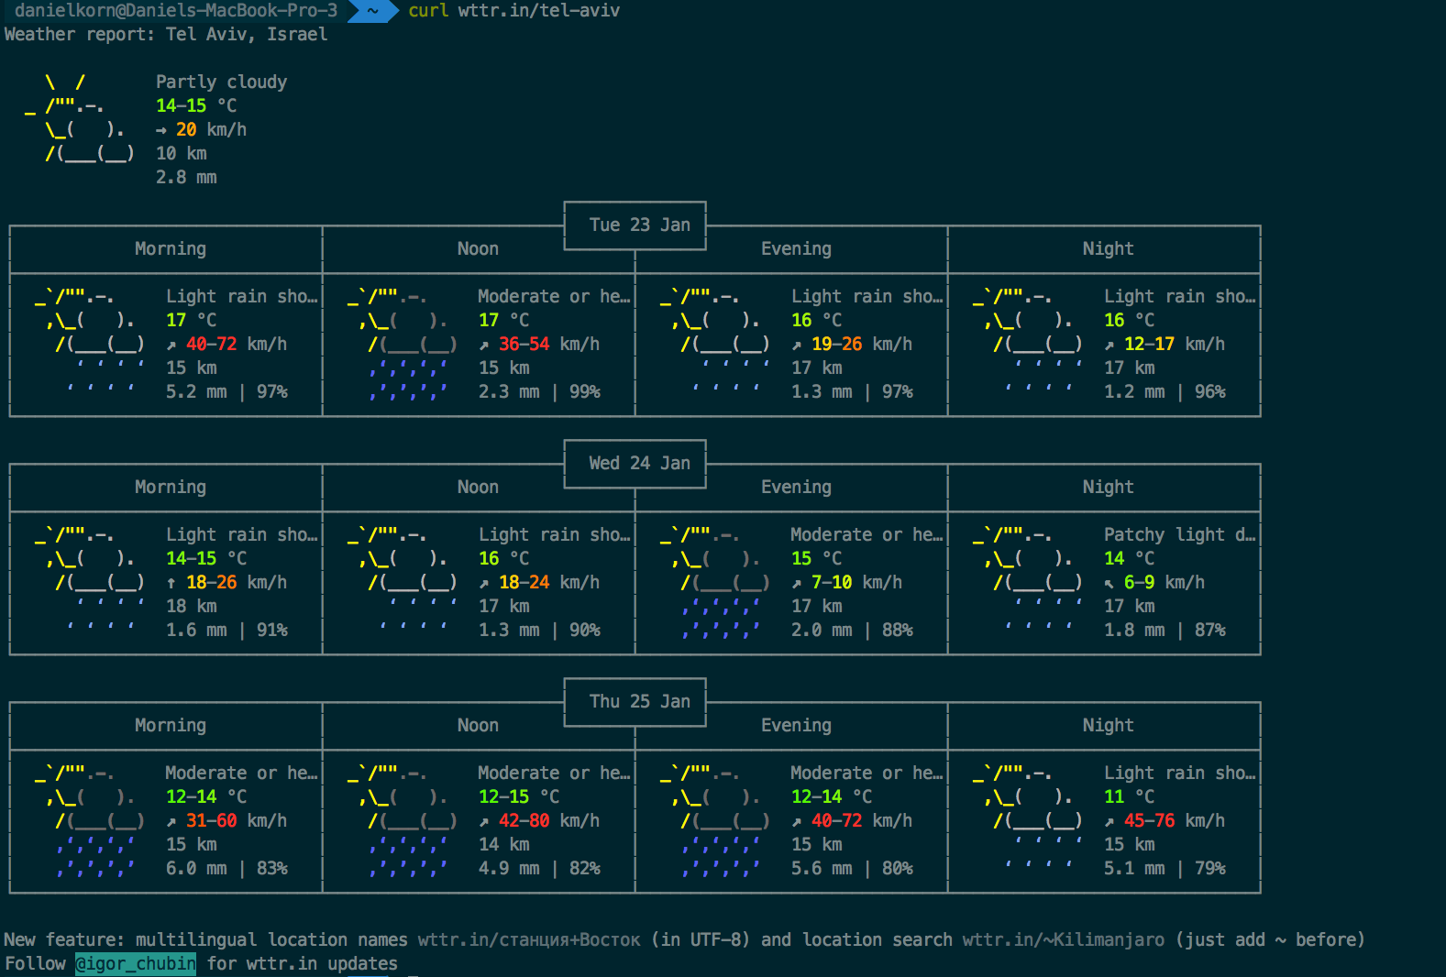Click Wed Evening wind 7–10 km/h
Viewport: 1446px width, 977px height.
[846, 582]
